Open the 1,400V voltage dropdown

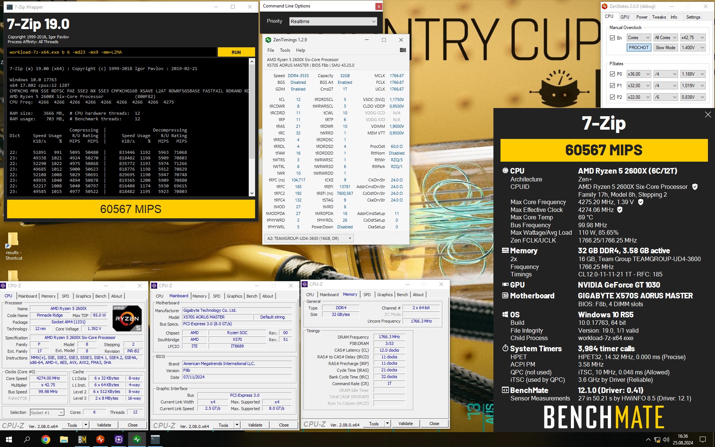[x=693, y=48]
